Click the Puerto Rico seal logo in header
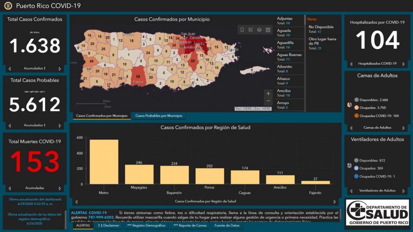The height and width of the screenshot is (232, 413). point(8,6)
